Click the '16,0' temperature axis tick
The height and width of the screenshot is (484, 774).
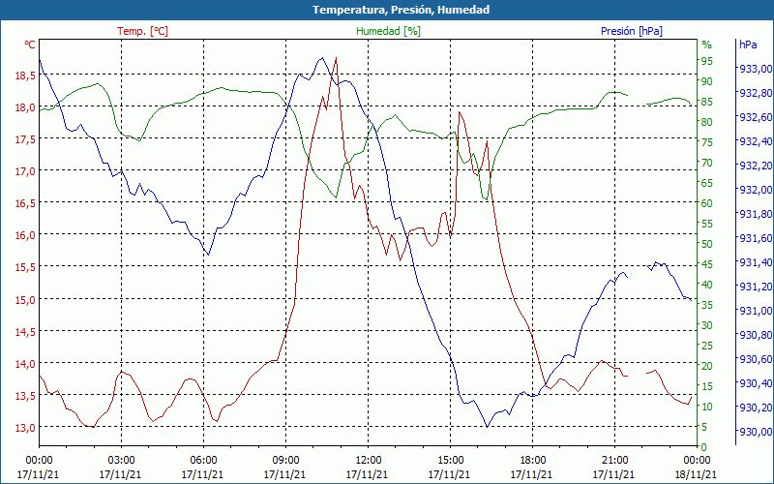[27, 235]
